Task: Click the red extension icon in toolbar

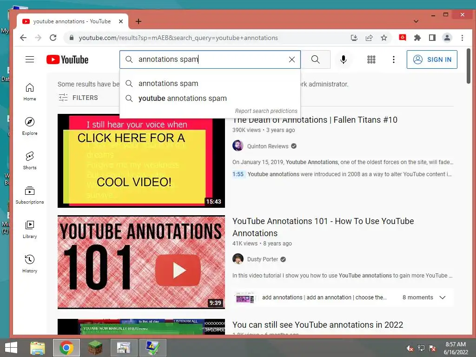Action: (x=403, y=38)
